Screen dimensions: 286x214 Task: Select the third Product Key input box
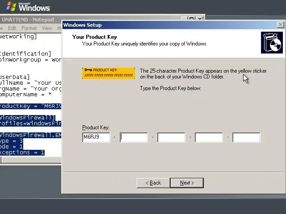point(171,137)
